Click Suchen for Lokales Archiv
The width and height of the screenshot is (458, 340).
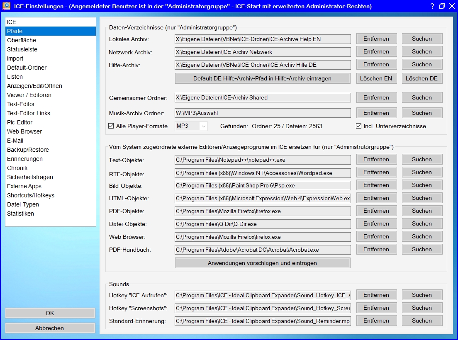(422, 39)
